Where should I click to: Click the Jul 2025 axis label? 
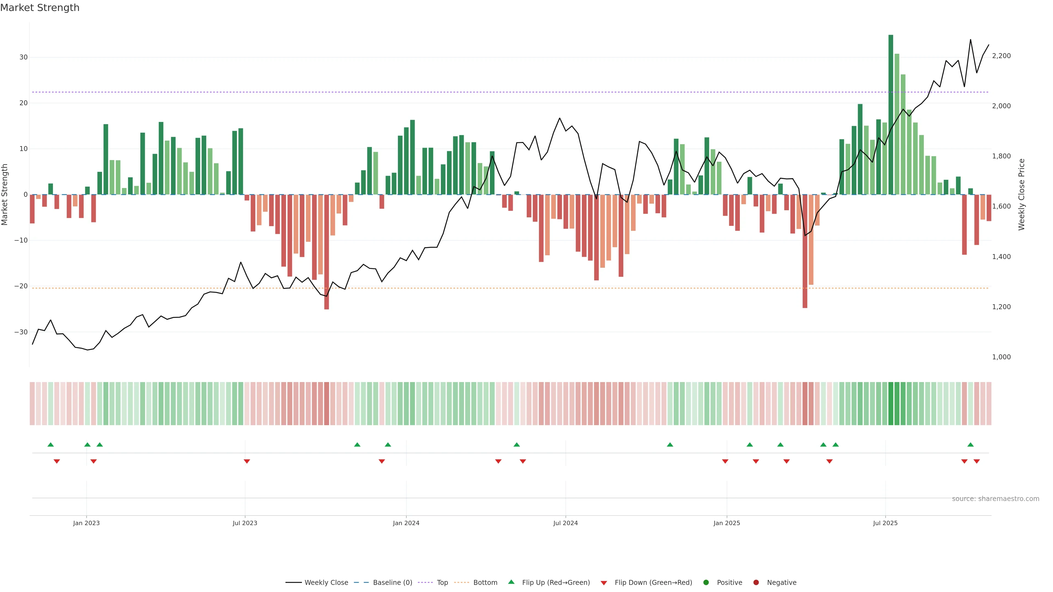[x=885, y=523]
